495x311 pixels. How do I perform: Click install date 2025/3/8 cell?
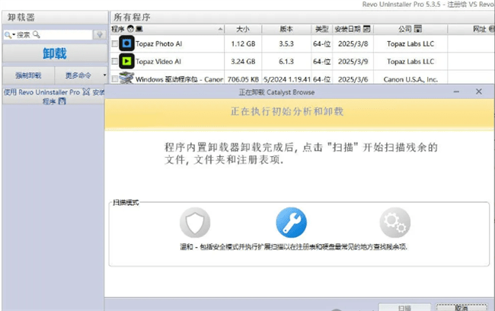point(353,43)
